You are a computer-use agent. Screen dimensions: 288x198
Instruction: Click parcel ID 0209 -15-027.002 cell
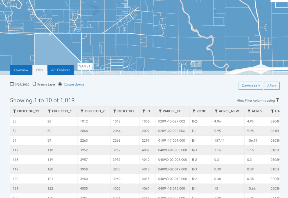(172, 121)
